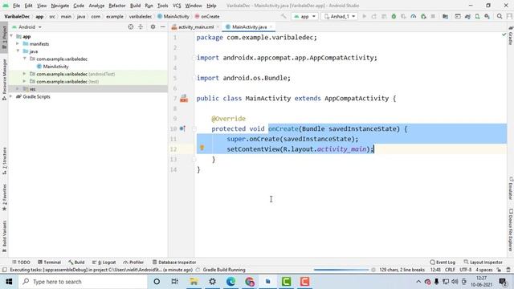
Task: Click the Attach Debugger to process icon
Action: pos(423,16)
